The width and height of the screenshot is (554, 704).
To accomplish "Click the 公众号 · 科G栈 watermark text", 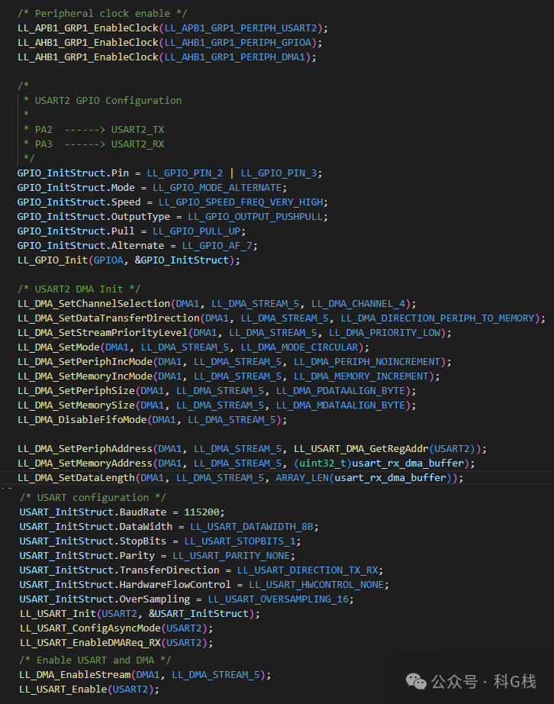I will [x=484, y=682].
